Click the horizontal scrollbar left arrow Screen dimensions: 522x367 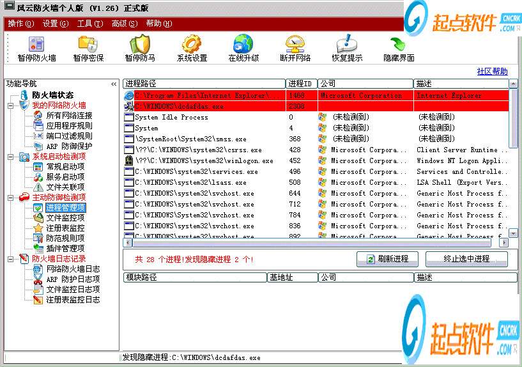pyautogui.click(x=128, y=243)
